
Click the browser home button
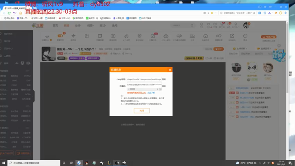21,13
